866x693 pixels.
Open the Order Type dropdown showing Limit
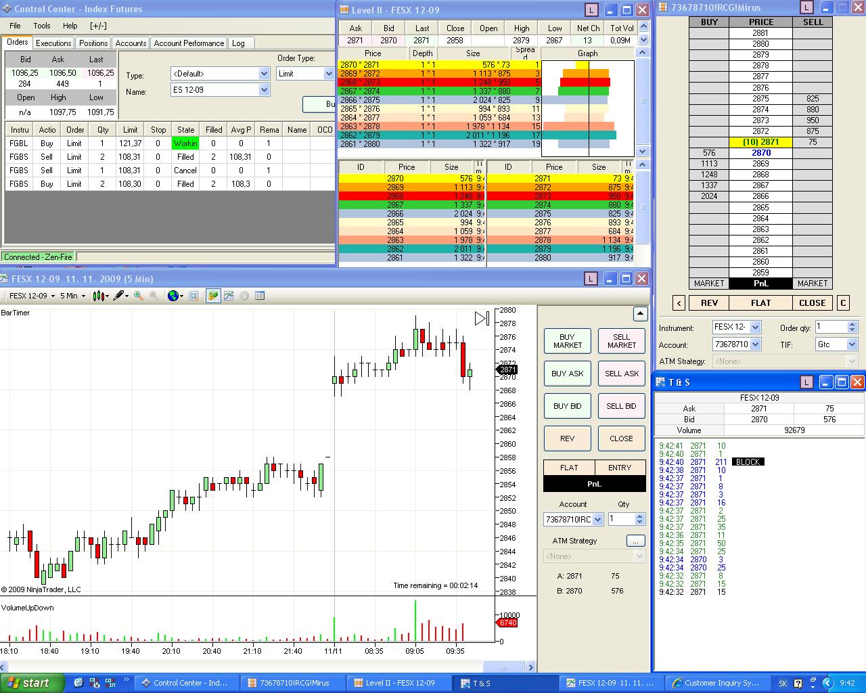(329, 74)
